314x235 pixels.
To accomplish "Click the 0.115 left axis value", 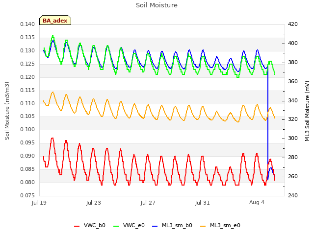I will click(x=27, y=90).
